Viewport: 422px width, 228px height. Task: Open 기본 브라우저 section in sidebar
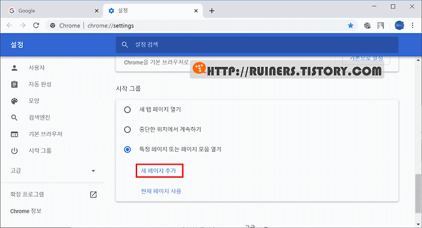tap(45, 134)
